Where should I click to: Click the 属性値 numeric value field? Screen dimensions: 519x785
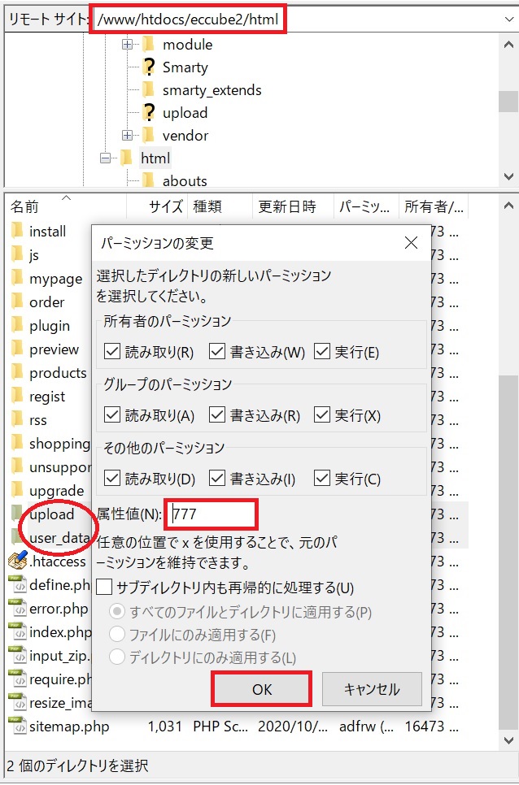(x=212, y=514)
